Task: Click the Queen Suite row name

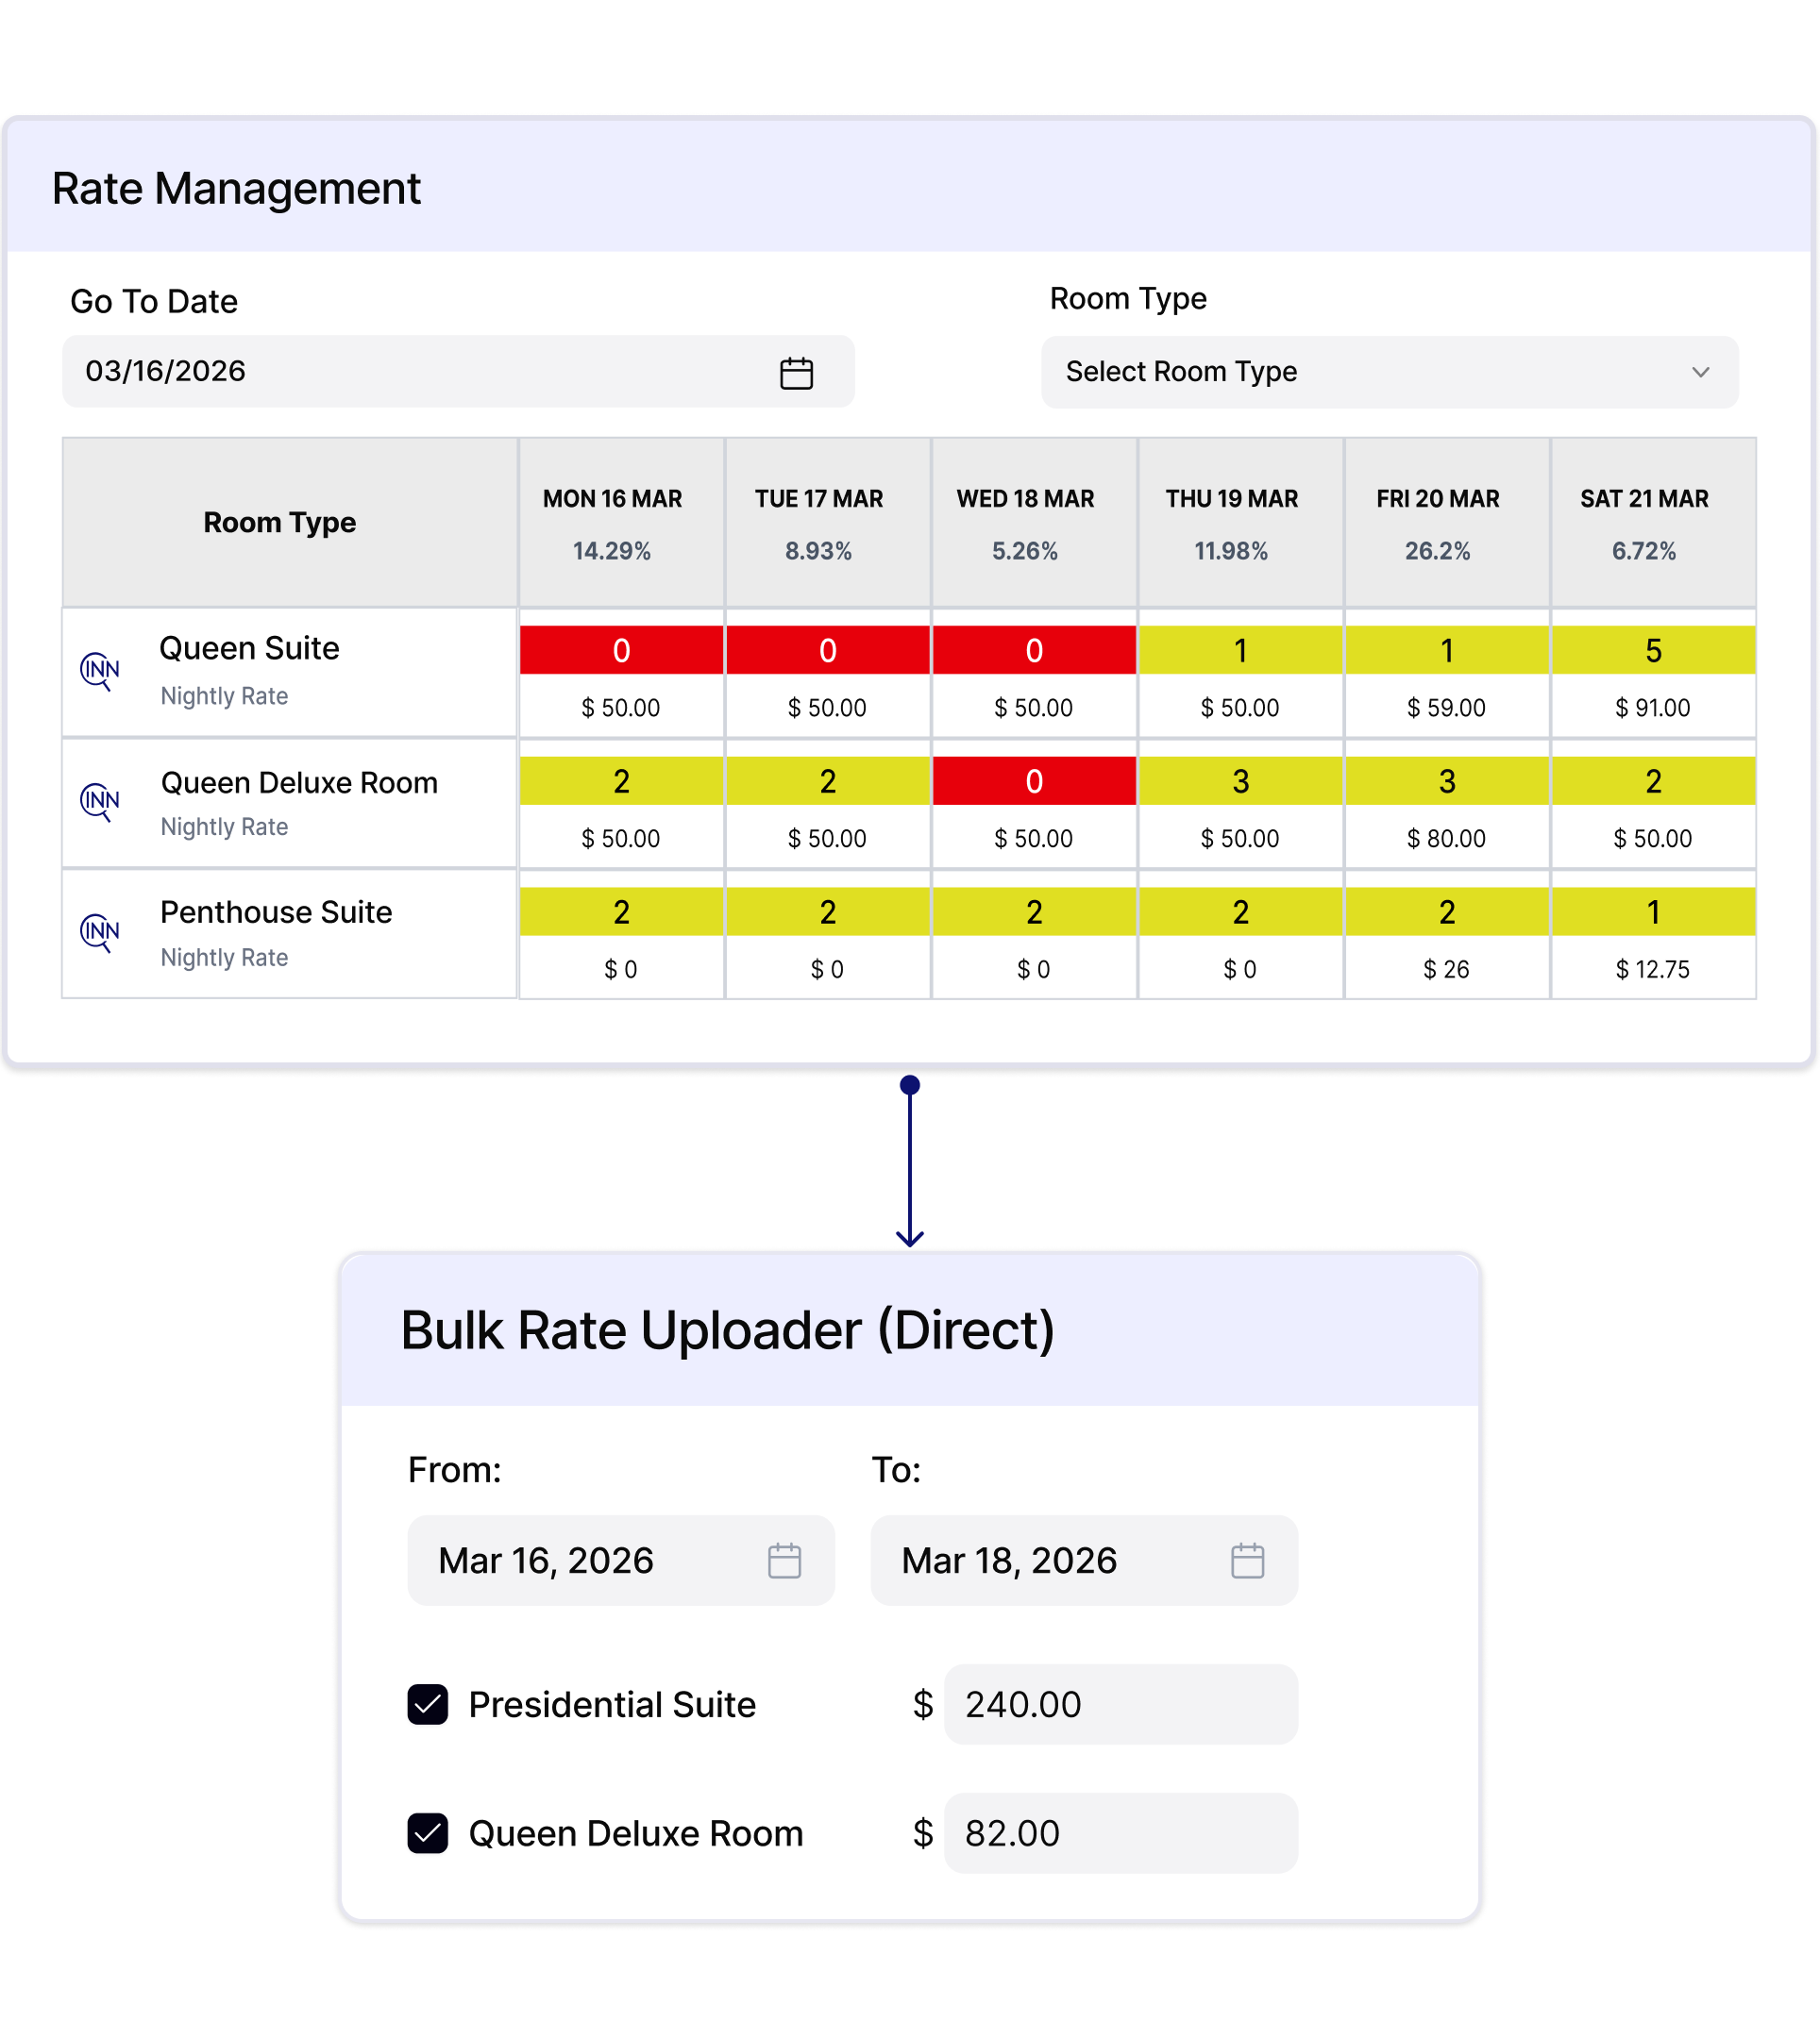Action: (249, 649)
